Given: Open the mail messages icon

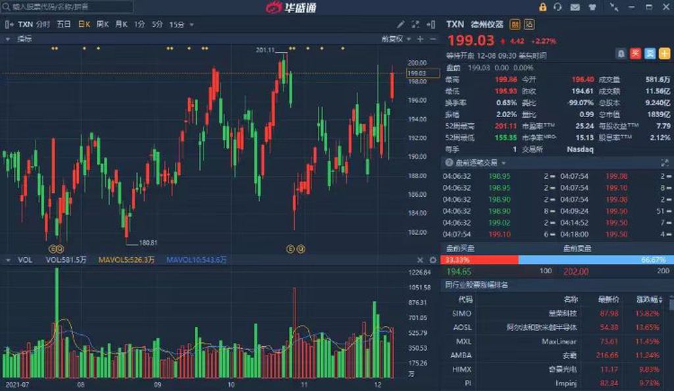Looking at the screenshot, I should pyautogui.click(x=575, y=7).
